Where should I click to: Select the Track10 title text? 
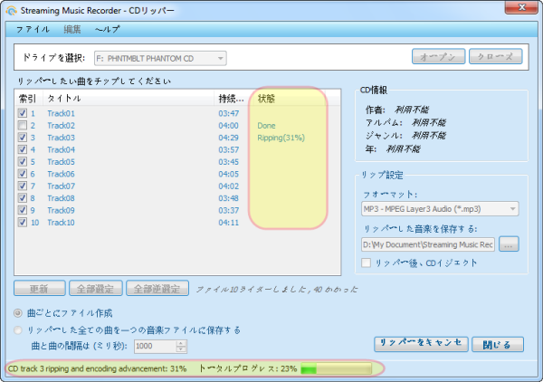tap(61, 223)
